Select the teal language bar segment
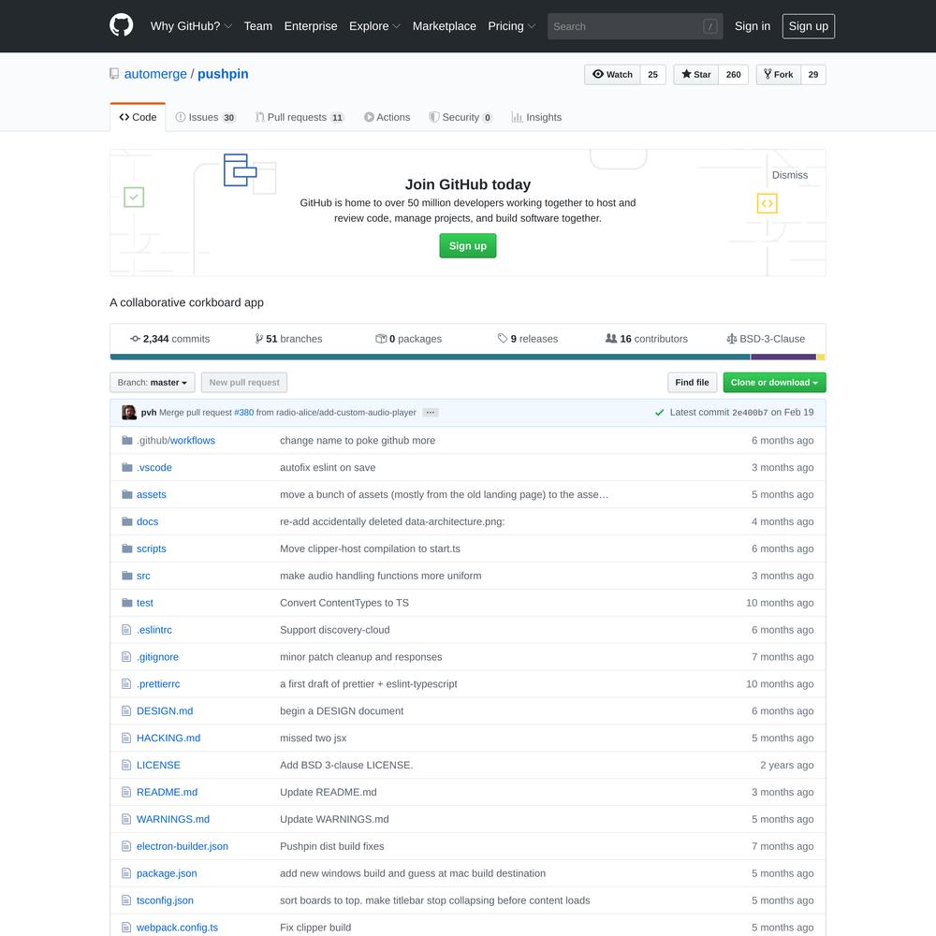936x936 pixels. [x=430, y=357]
